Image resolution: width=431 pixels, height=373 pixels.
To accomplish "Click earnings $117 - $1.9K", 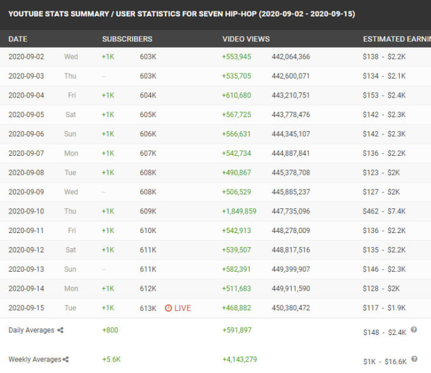I will [384, 308].
